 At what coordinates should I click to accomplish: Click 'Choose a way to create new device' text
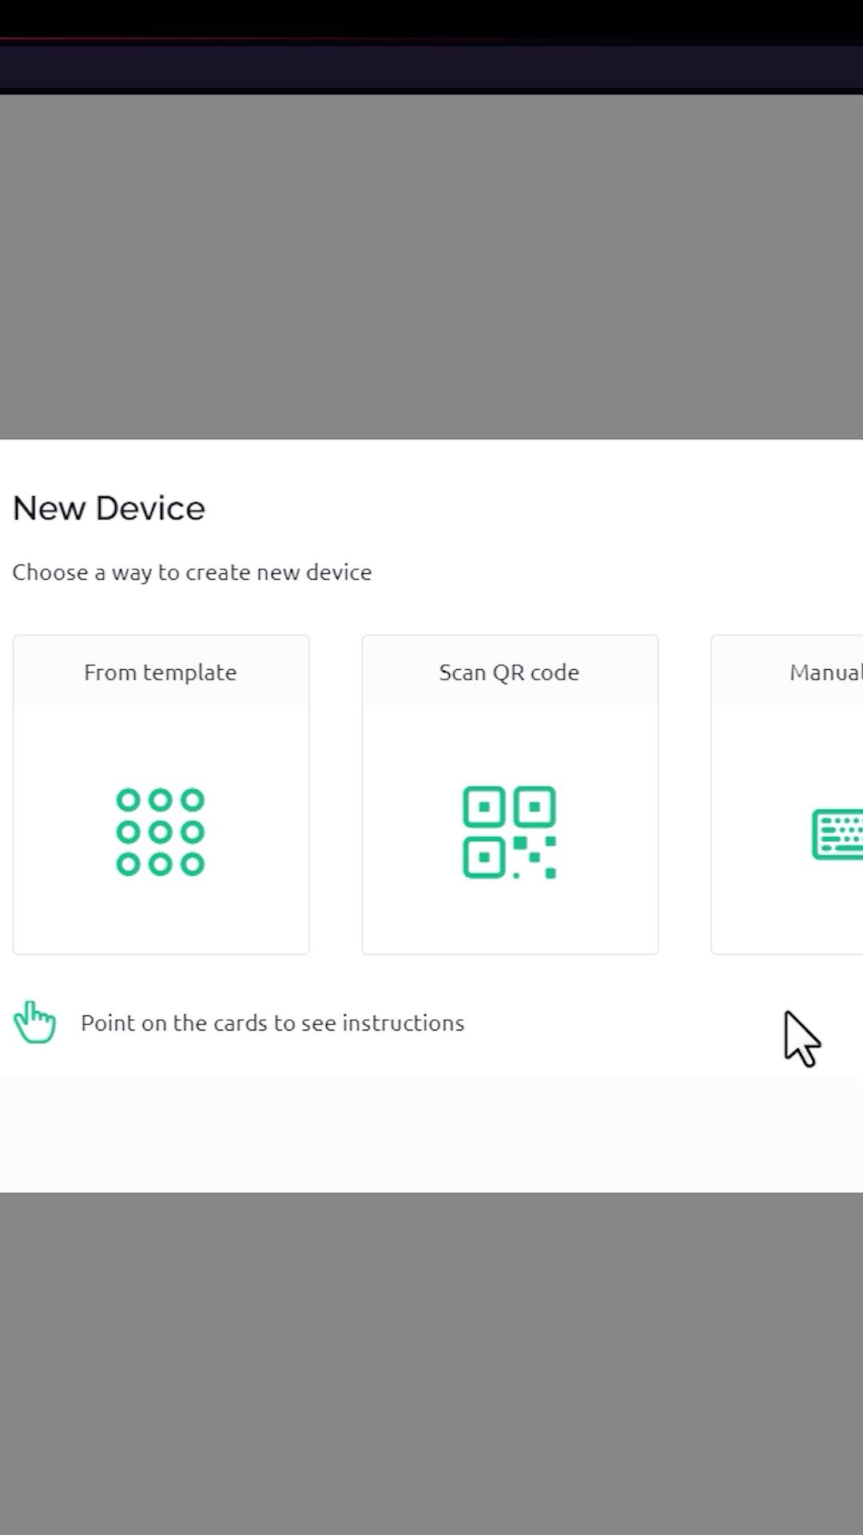coord(192,572)
